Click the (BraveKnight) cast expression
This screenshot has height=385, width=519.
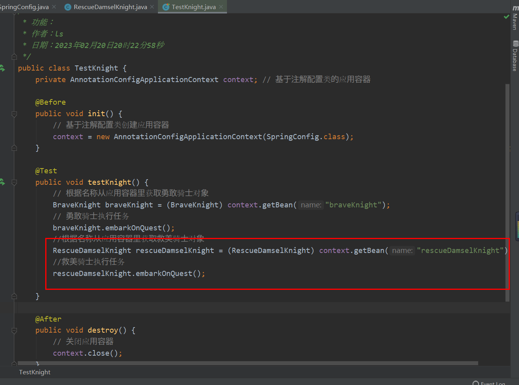pyautogui.click(x=194, y=205)
